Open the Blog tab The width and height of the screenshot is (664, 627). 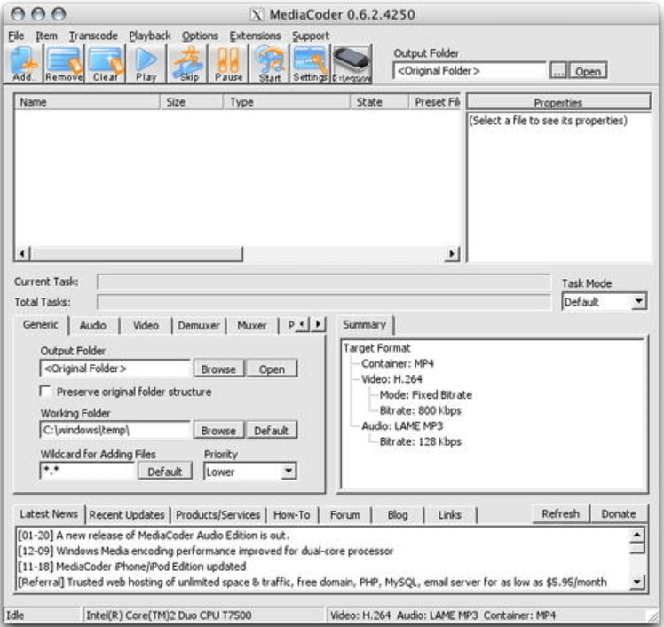(398, 515)
